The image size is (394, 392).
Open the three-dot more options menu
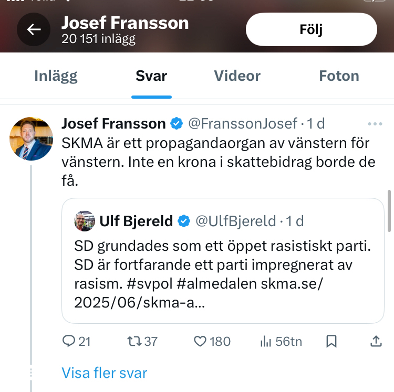click(375, 124)
